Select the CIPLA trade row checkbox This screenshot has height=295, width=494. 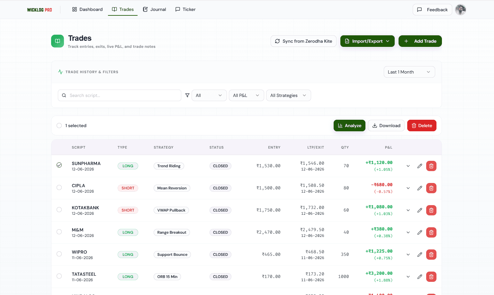pos(59,187)
